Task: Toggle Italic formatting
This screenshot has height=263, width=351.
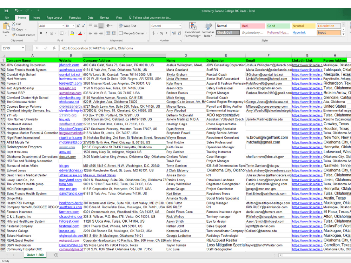Action: coord(46,33)
